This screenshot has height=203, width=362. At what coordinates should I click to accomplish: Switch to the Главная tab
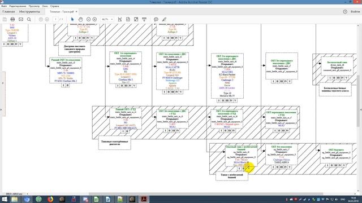(9, 11)
